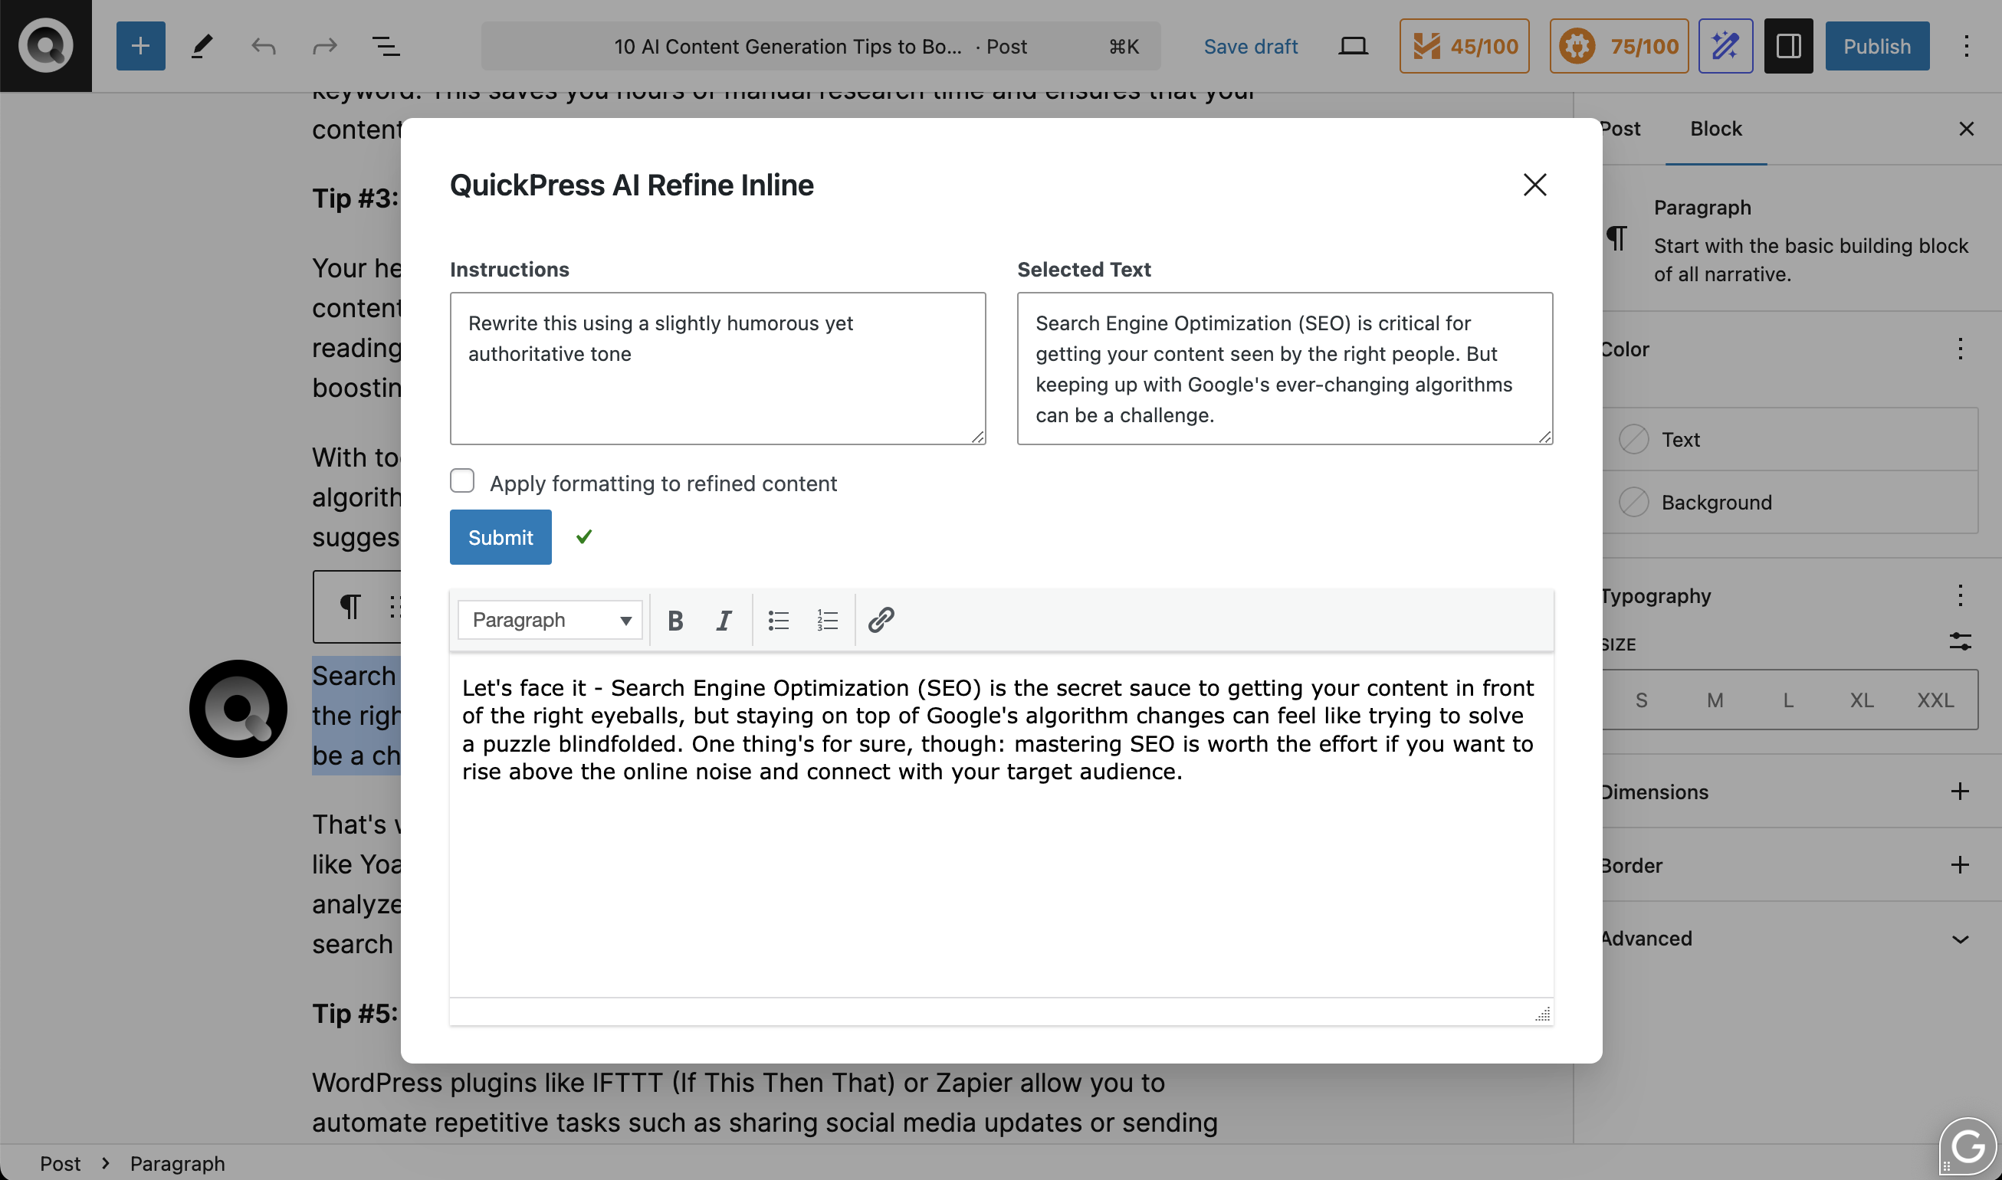Screen dimensions: 2002x1180
Task: Insert a link in the refine editor
Action: tap(881, 620)
